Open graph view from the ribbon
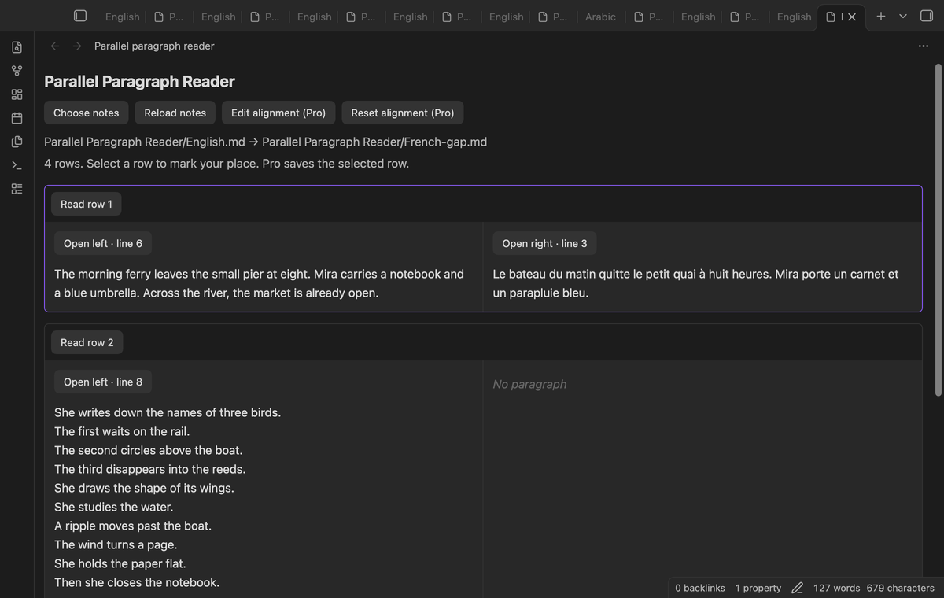This screenshot has height=598, width=944. (x=17, y=71)
